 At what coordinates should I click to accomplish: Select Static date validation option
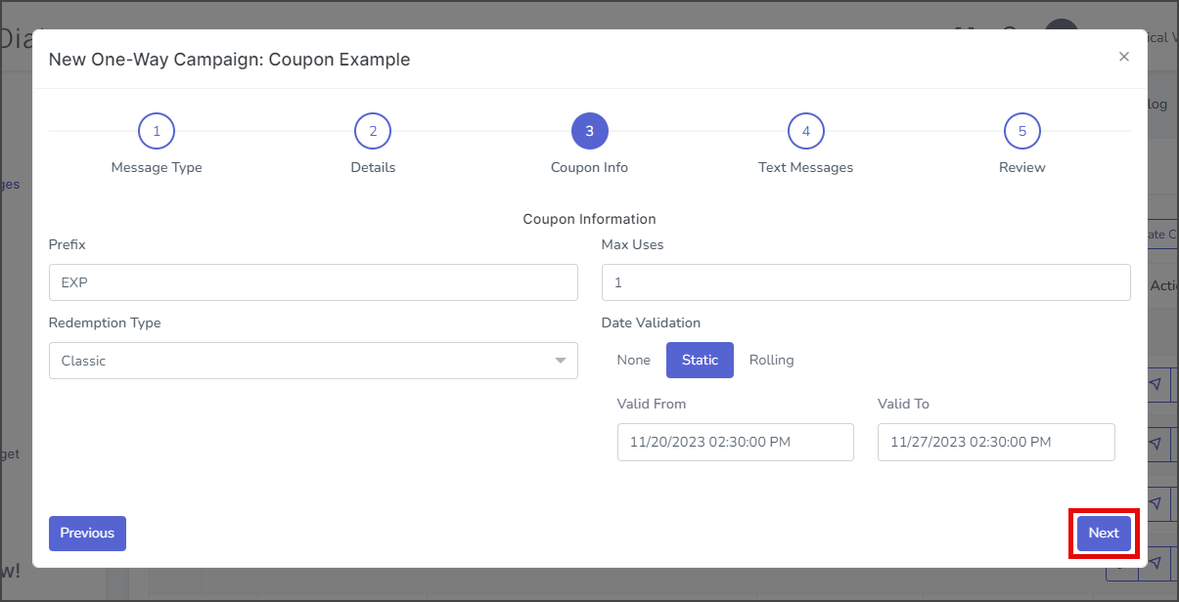coord(701,360)
